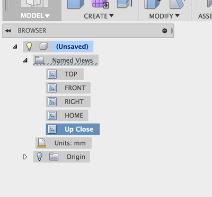Open the MODEL workspace dropdown
The image size is (212, 197).
coord(35,15)
